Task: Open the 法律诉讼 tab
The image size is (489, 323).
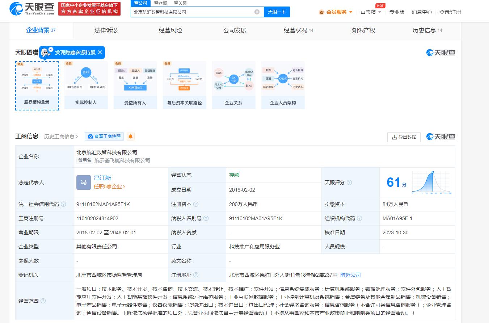Action: (x=106, y=30)
